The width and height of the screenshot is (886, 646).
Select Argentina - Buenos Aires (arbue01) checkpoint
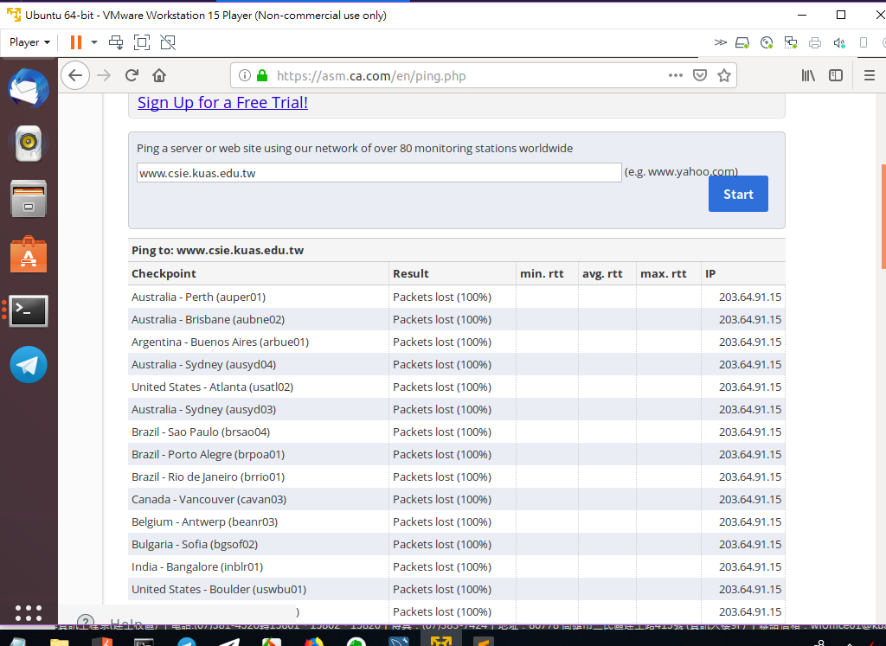click(221, 342)
